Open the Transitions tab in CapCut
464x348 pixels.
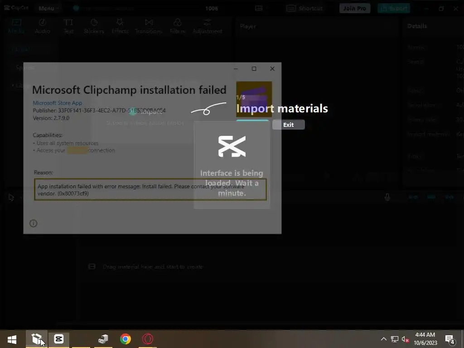(x=149, y=26)
